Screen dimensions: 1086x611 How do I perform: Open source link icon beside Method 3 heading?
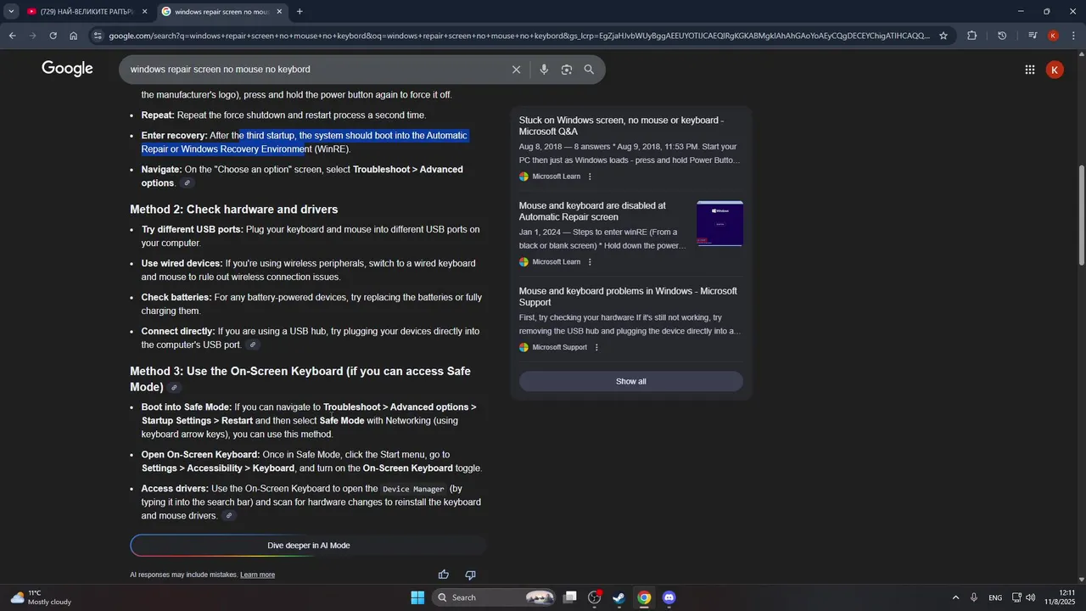pyautogui.click(x=174, y=388)
